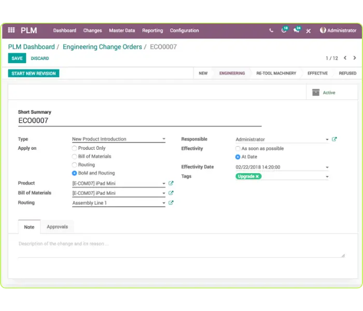Open the conversations chat icon
363x311 pixels.
point(297,30)
